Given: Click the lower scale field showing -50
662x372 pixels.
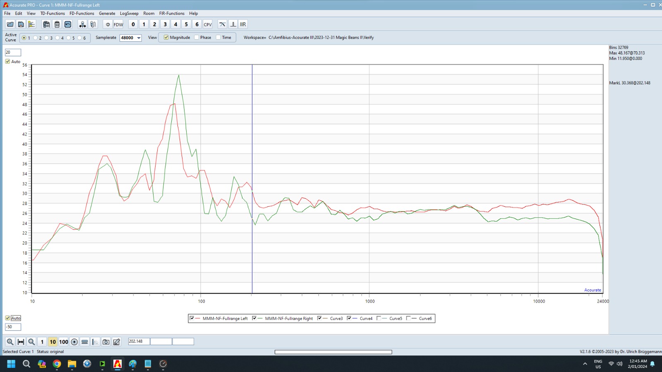Looking at the screenshot, I should point(13,327).
